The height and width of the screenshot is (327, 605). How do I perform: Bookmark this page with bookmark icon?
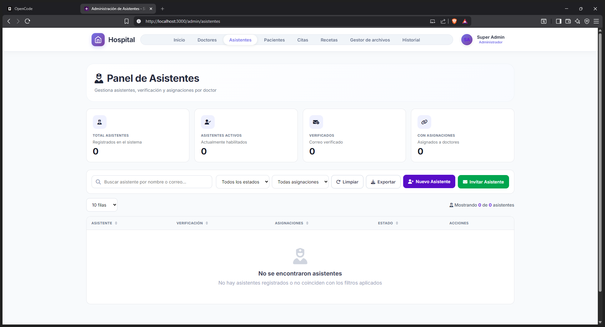pos(127,21)
